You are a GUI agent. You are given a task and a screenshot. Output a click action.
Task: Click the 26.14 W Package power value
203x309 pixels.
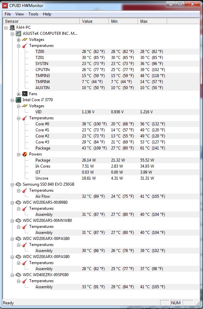pos(89,160)
